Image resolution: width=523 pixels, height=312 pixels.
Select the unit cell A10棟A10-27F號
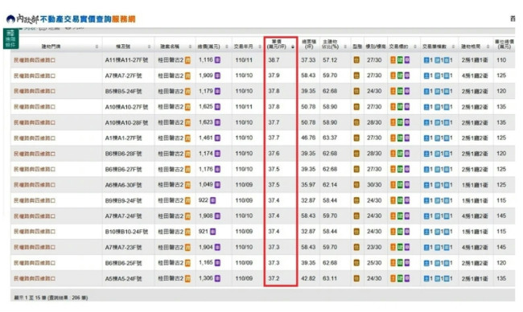[127, 107]
